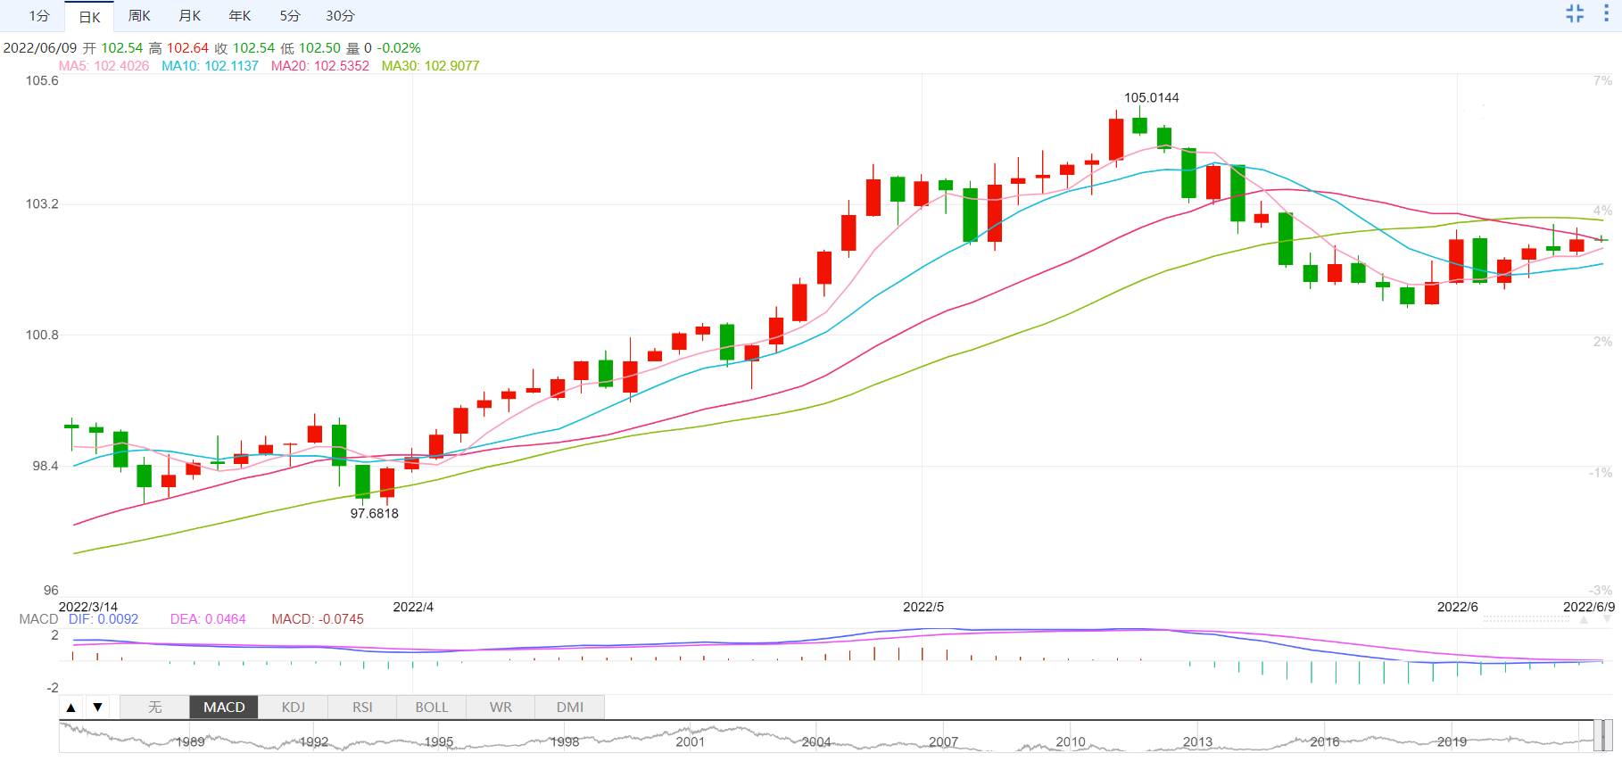Click the dotted drag handle below the chart
The width and height of the screenshot is (1622, 770).
(1526, 618)
